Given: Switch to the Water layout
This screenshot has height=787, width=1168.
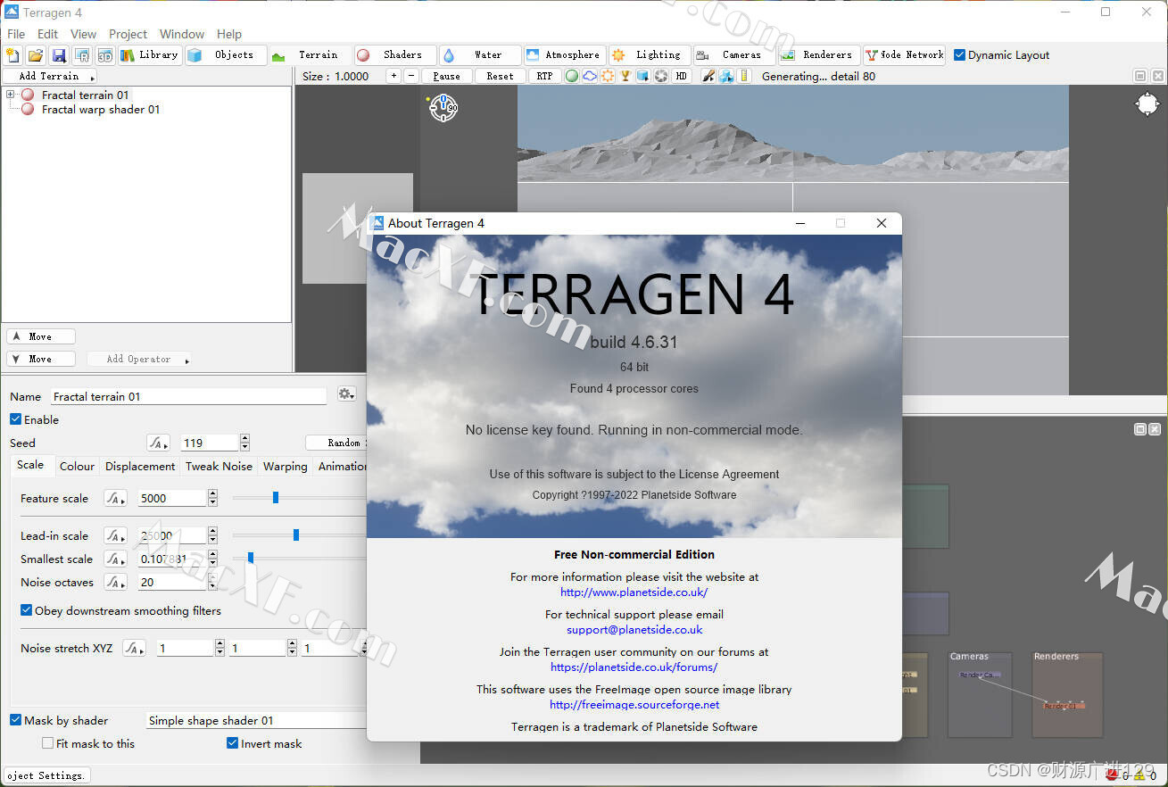Looking at the screenshot, I should (x=480, y=55).
